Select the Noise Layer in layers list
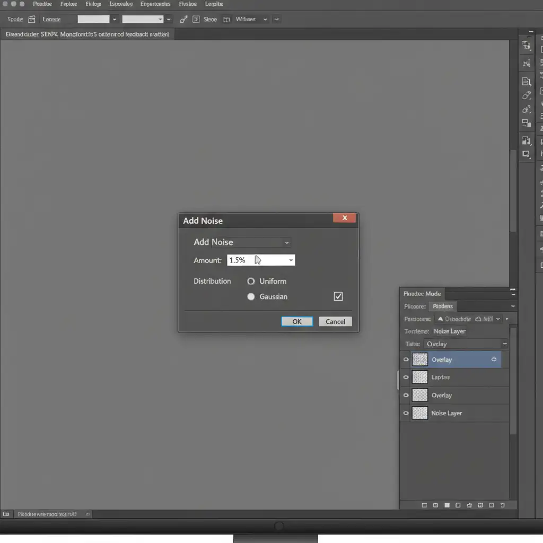 pyautogui.click(x=446, y=413)
